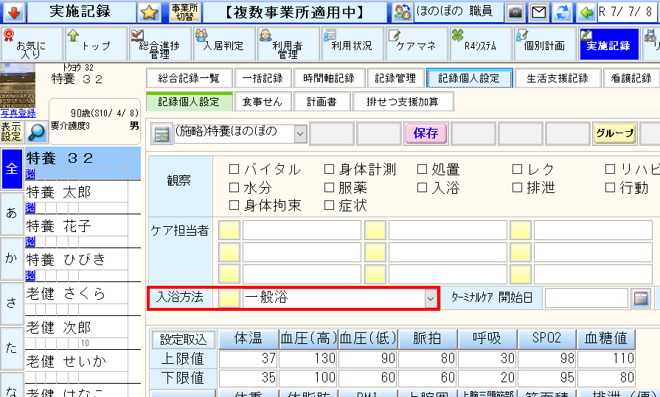Click the 体温 upper limit value field
This screenshot has width=660, height=397.
tap(248, 359)
